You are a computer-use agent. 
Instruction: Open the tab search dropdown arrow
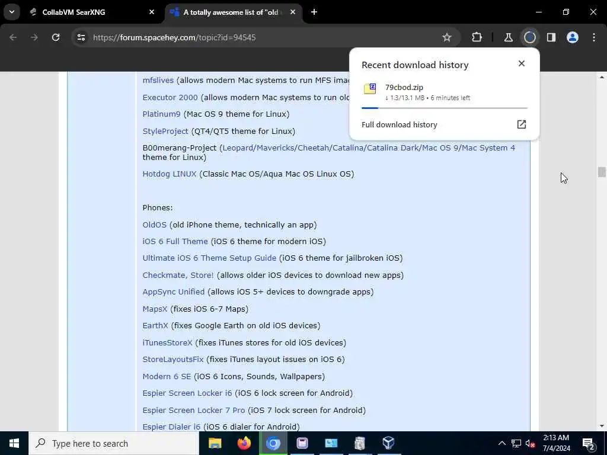click(x=12, y=12)
